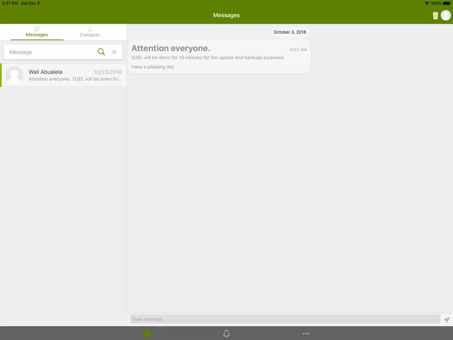Open the Wail Abualela conversation
Viewport: 453px width, 340px height.
tap(63, 75)
